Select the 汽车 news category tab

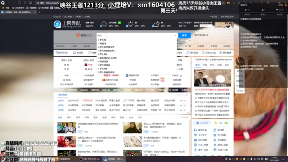click(140, 118)
